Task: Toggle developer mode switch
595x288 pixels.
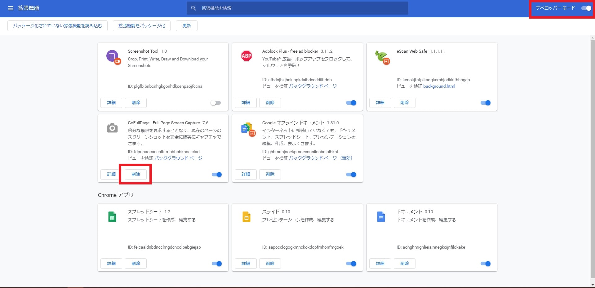Action: point(586,8)
